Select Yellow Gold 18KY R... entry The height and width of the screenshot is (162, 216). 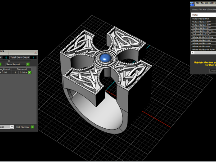pyautogui.click(x=203, y=31)
